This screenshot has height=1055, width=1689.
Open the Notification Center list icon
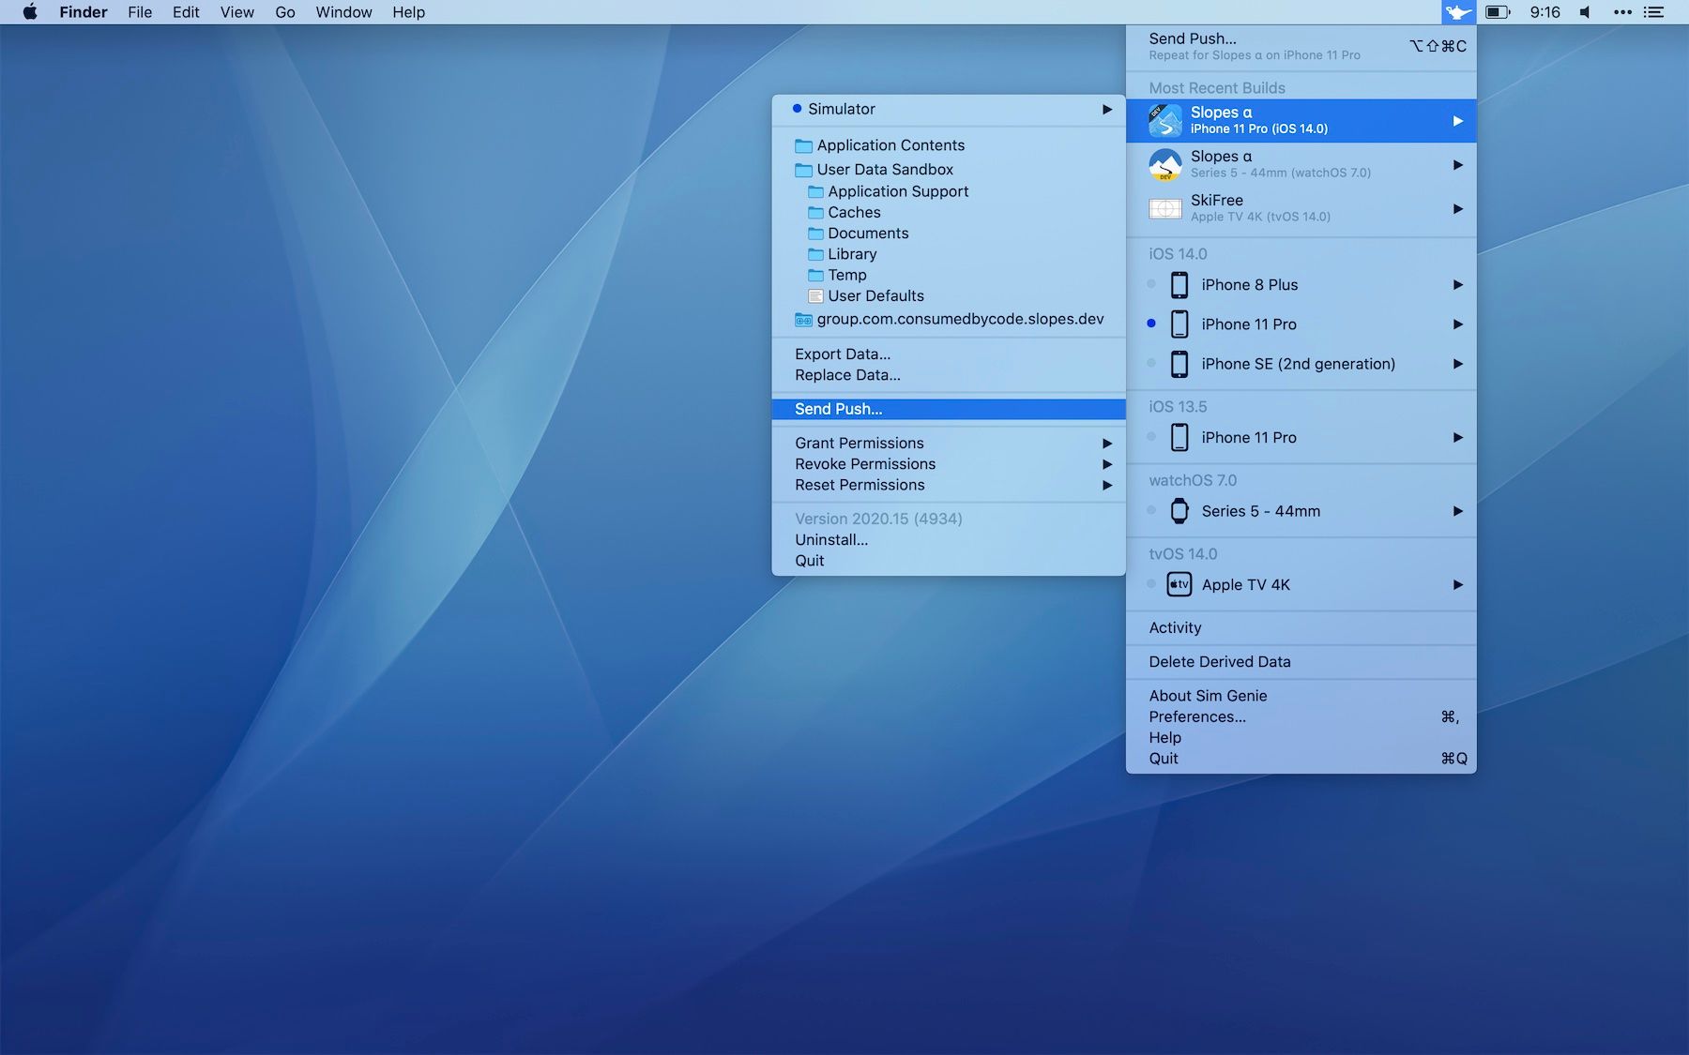[1654, 12]
